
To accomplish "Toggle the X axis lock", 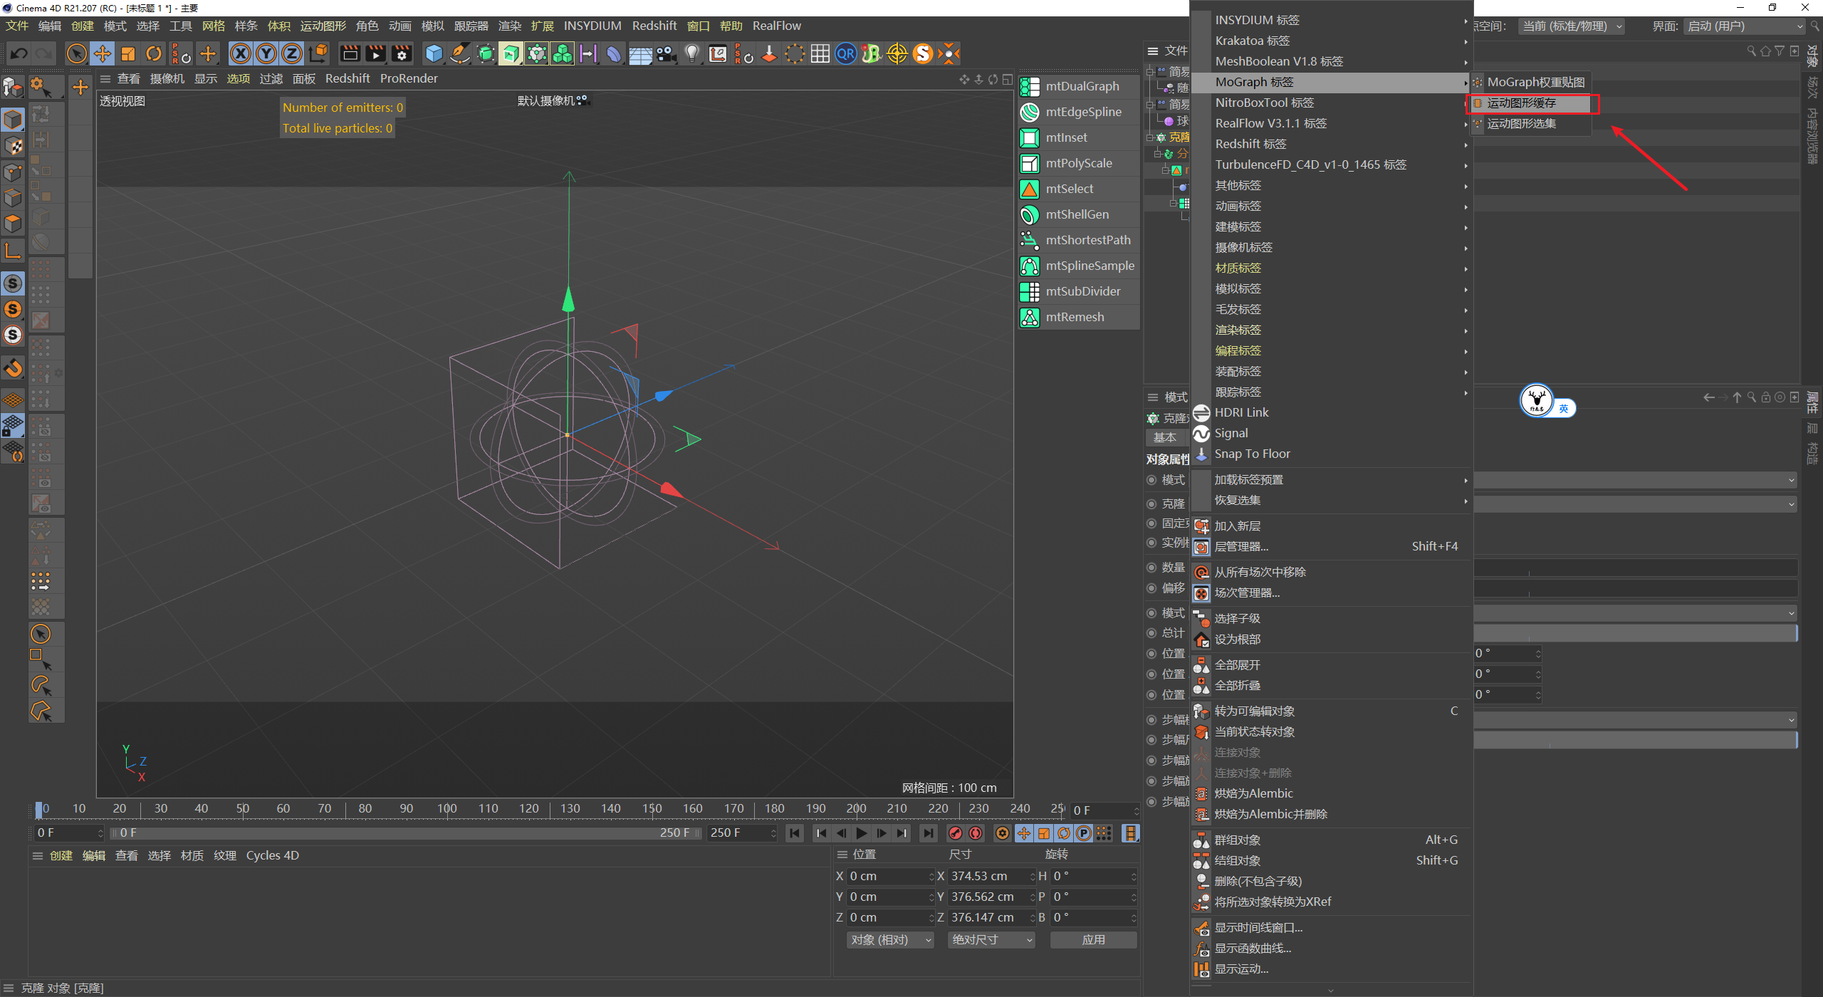I will pyautogui.click(x=241, y=53).
